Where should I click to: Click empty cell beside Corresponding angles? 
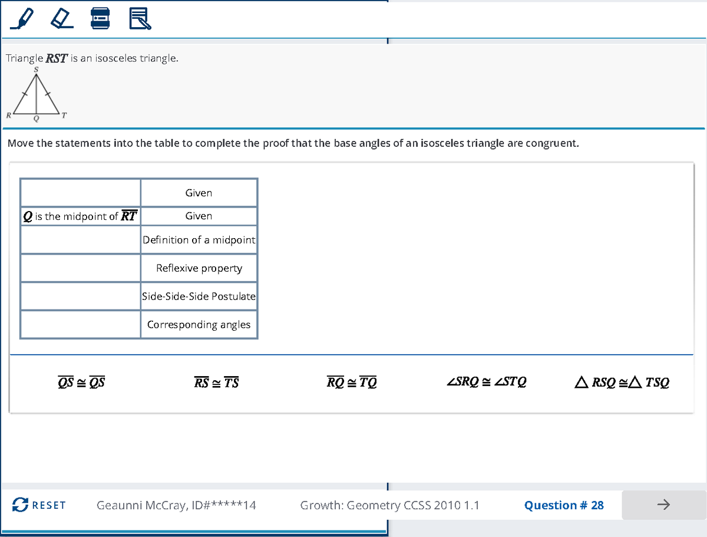81,324
